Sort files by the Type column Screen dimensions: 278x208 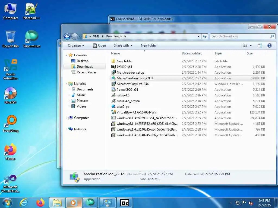point(229,53)
